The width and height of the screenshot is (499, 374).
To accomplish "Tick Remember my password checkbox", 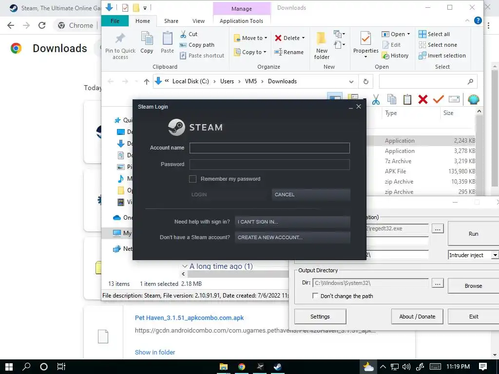I will [192, 179].
